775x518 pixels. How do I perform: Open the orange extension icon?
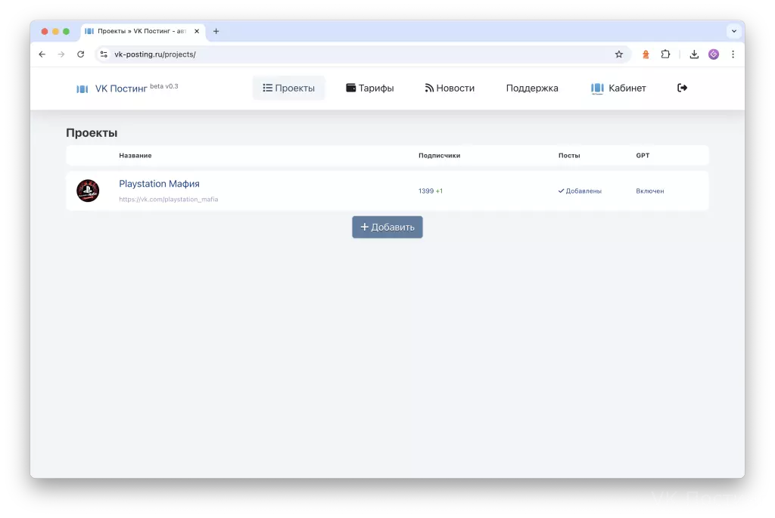tap(646, 54)
